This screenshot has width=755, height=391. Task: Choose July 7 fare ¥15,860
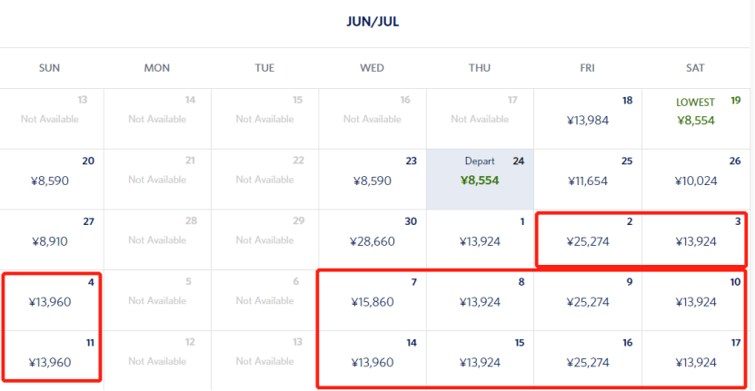(x=373, y=301)
